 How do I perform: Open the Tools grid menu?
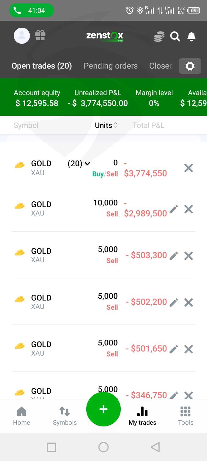click(x=185, y=416)
